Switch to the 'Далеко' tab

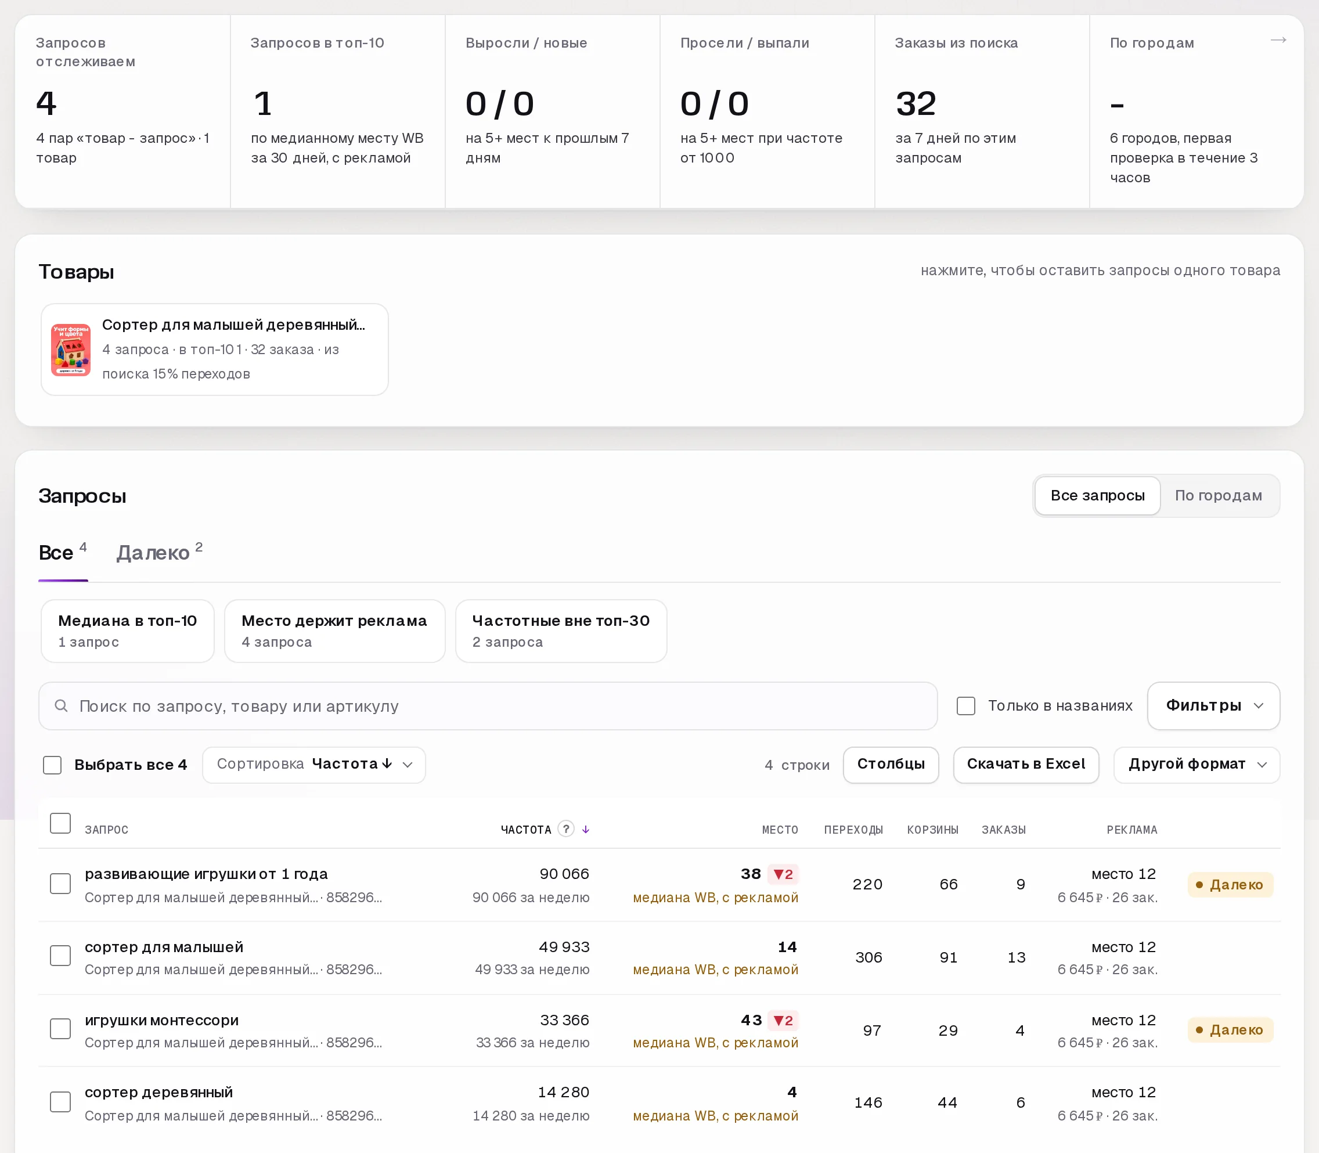[160, 553]
